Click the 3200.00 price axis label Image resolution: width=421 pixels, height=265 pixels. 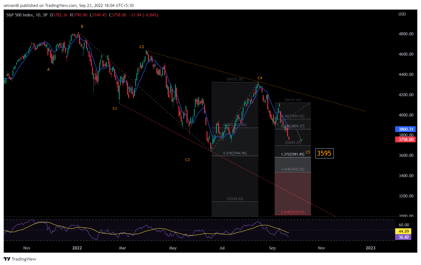point(406,196)
